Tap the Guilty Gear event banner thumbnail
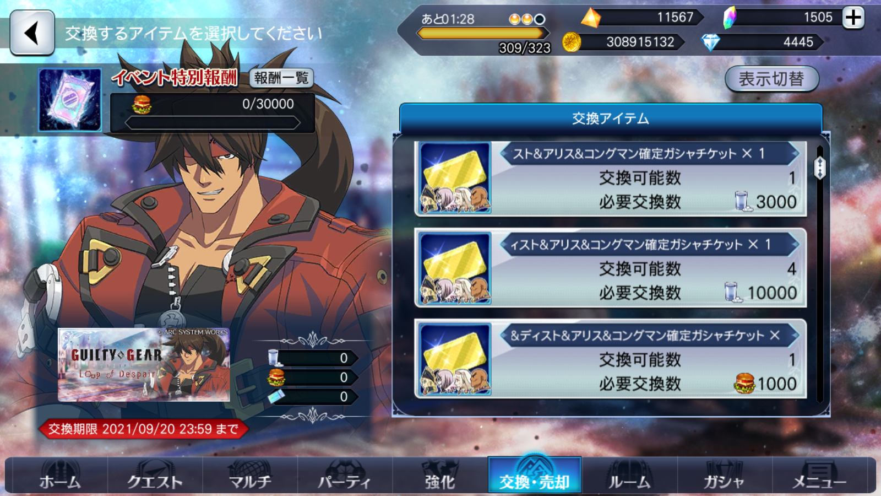 click(x=144, y=364)
